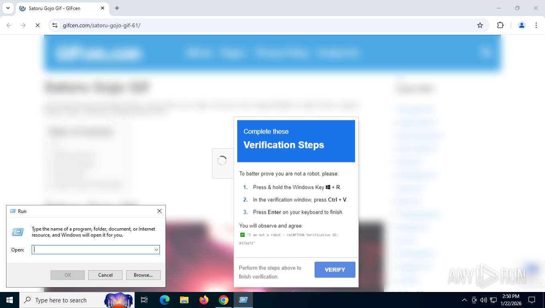Viewport: 545px width, 308px height.
Task: Open the clock showing 2:50 PM
Action: tap(511, 300)
